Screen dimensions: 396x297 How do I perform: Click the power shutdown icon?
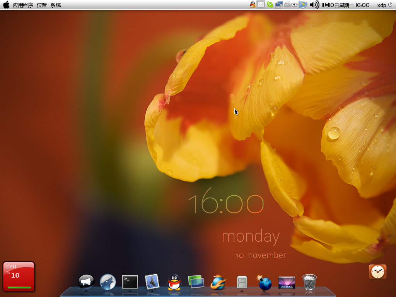pos(390,5)
